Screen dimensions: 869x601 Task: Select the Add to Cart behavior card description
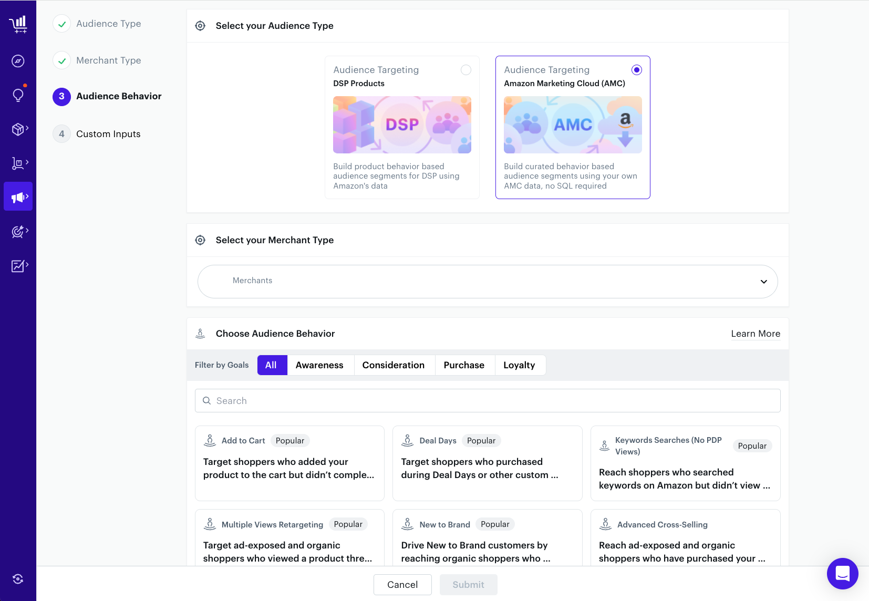click(x=289, y=468)
